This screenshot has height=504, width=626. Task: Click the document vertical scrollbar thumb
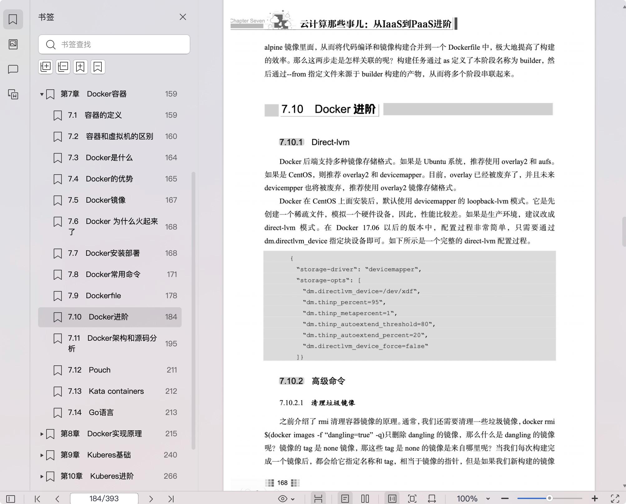point(624,231)
